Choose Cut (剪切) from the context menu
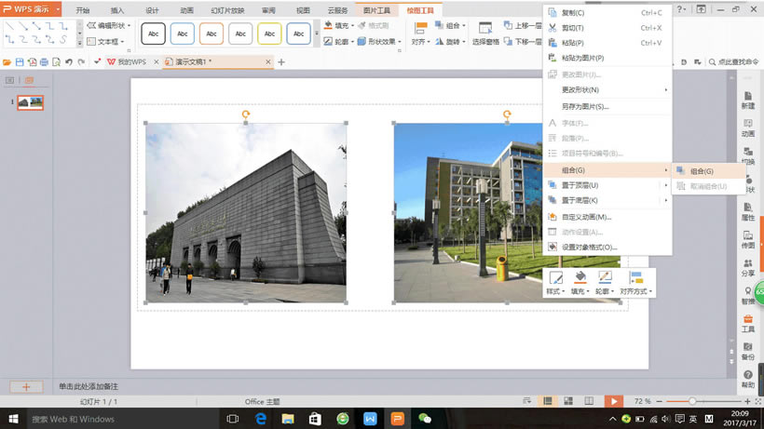 pos(607,28)
